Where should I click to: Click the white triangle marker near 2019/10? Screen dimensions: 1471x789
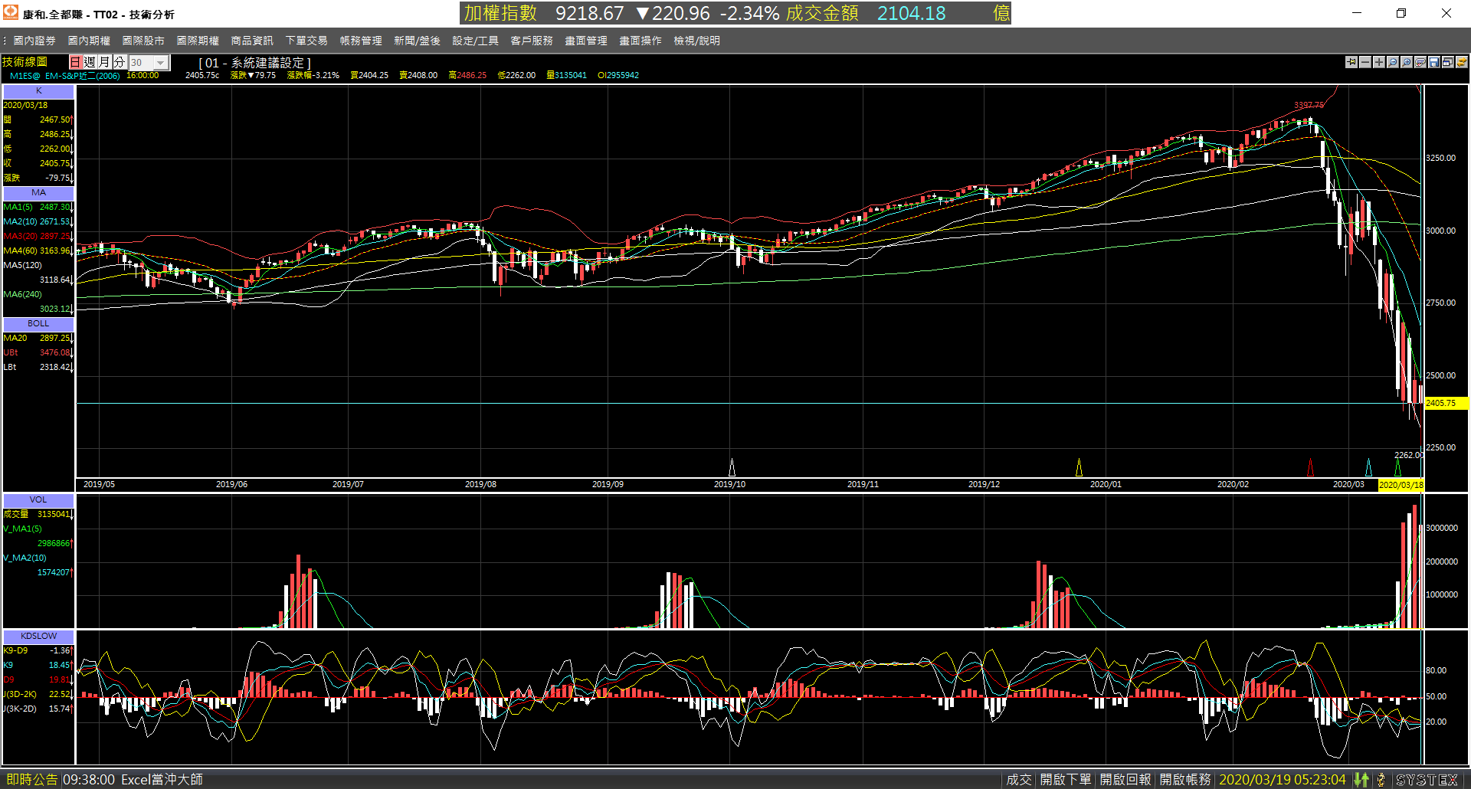click(732, 467)
